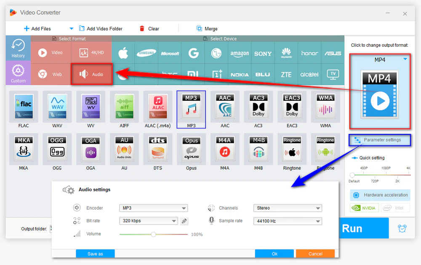Image resolution: width=421 pixels, height=265 pixels.
Task: Switch to the 4K/HD format tab
Action: coord(91,52)
